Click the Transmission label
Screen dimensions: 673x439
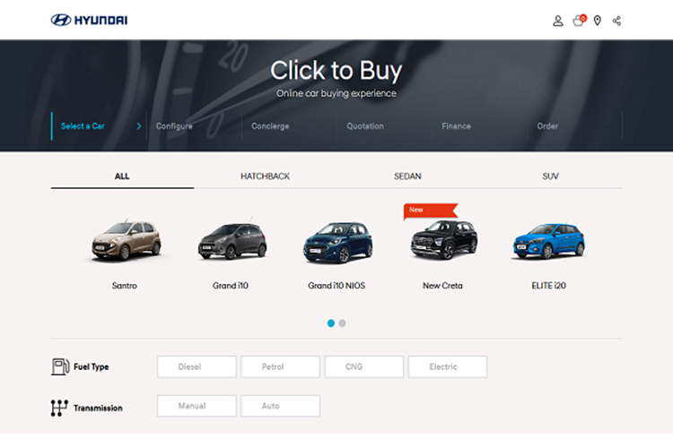click(x=98, y=409)
